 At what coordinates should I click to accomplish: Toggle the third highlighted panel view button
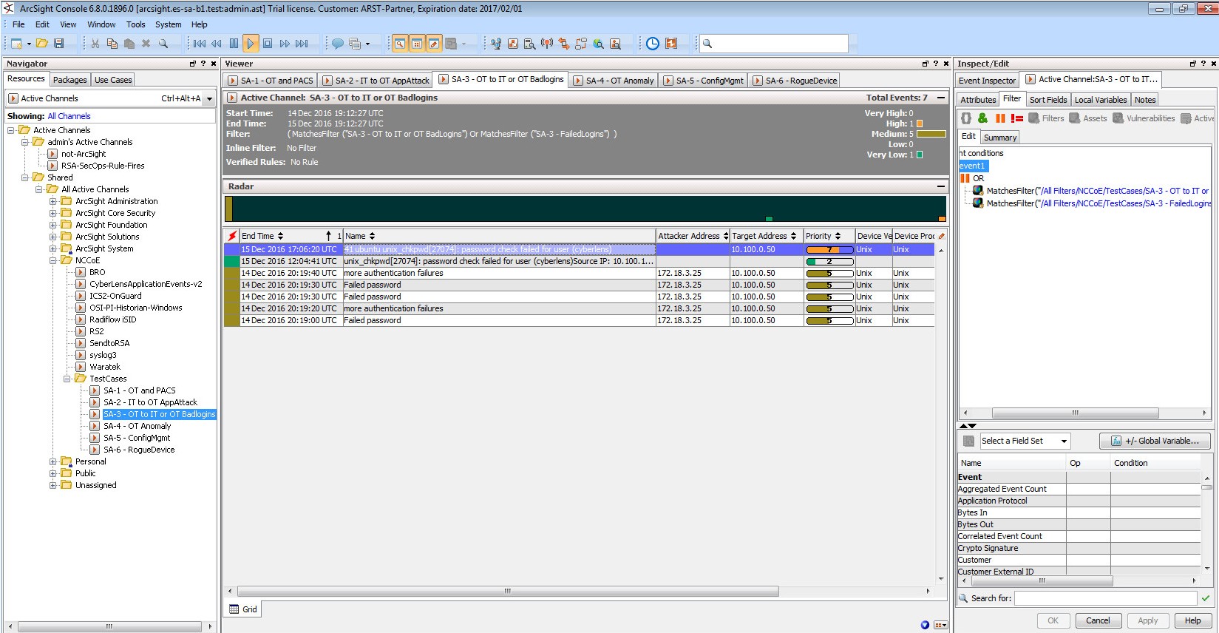point(434,44)
